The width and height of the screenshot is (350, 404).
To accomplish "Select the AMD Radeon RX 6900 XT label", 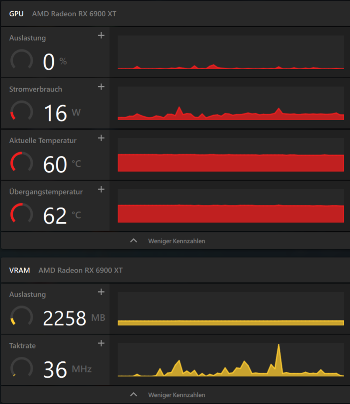I will click(74, 13).
